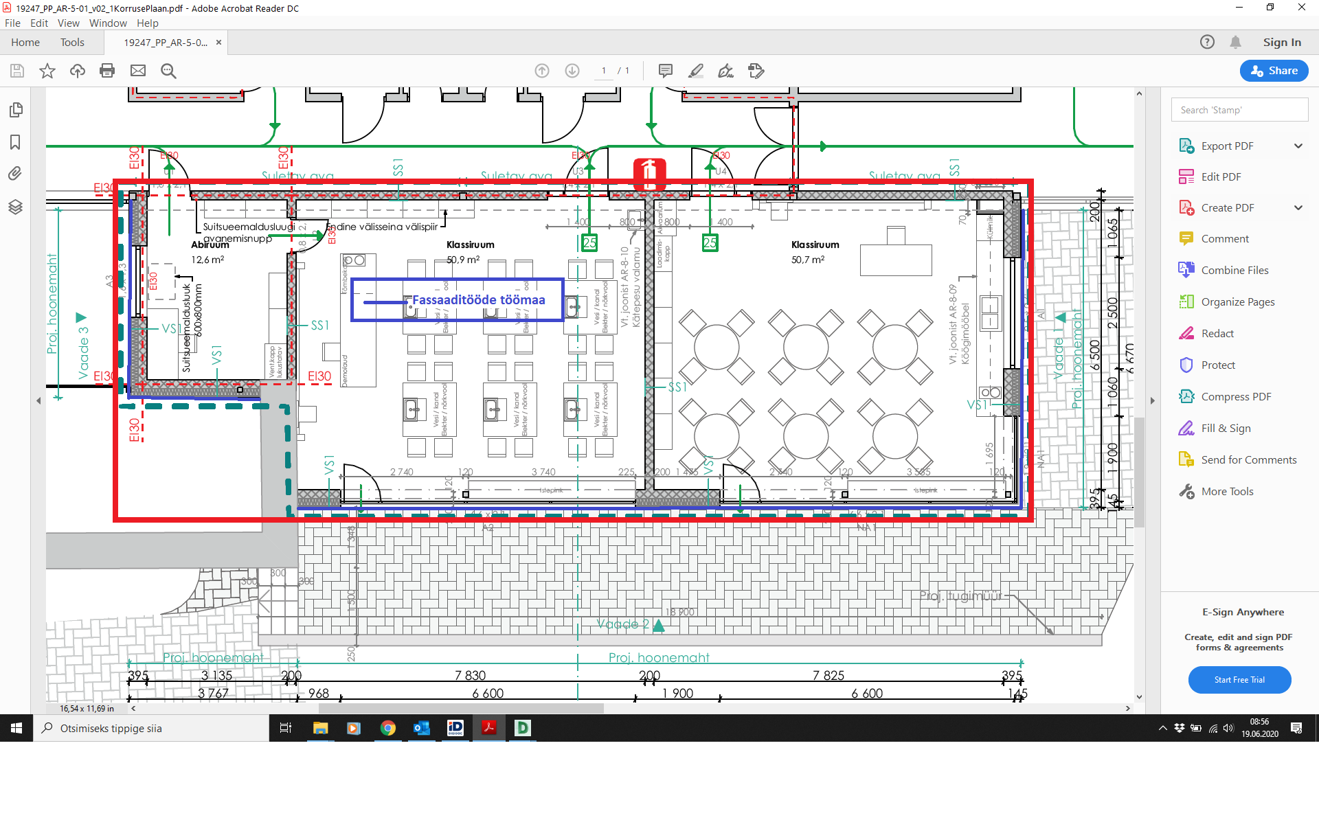Select the Highlight text pen tool
The image size is (1319, 831).
coord(696,71)
